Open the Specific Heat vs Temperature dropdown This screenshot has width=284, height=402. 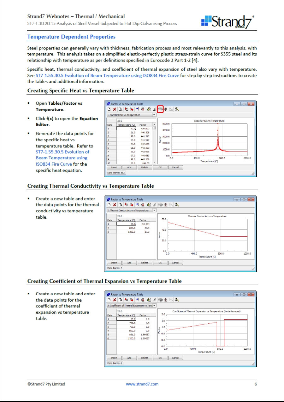point(154,115)
